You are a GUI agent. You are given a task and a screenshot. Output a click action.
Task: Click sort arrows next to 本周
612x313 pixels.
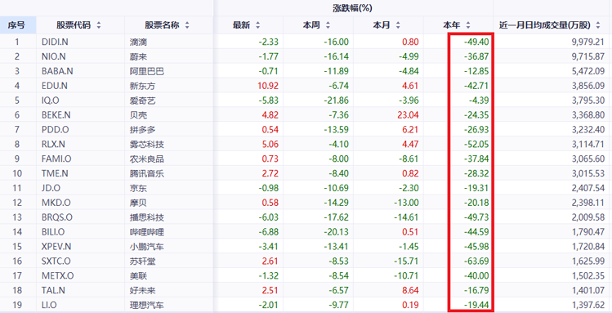[x=328, y=25]
